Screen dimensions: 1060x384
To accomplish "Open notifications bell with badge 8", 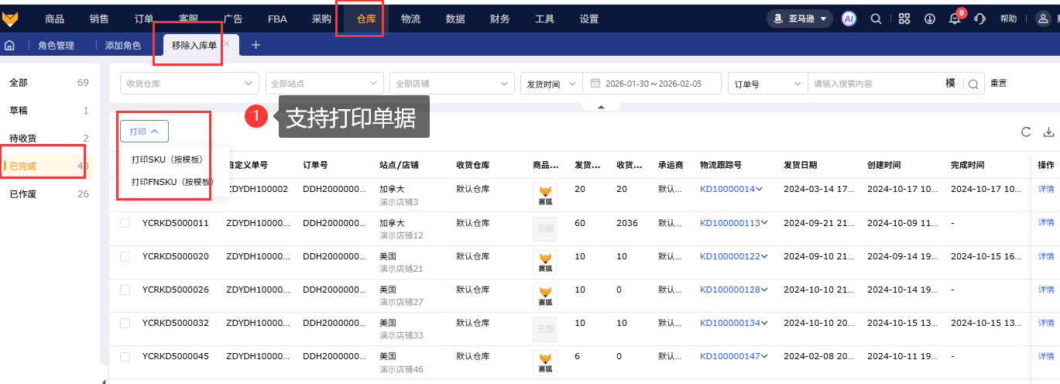I will 955,19.
